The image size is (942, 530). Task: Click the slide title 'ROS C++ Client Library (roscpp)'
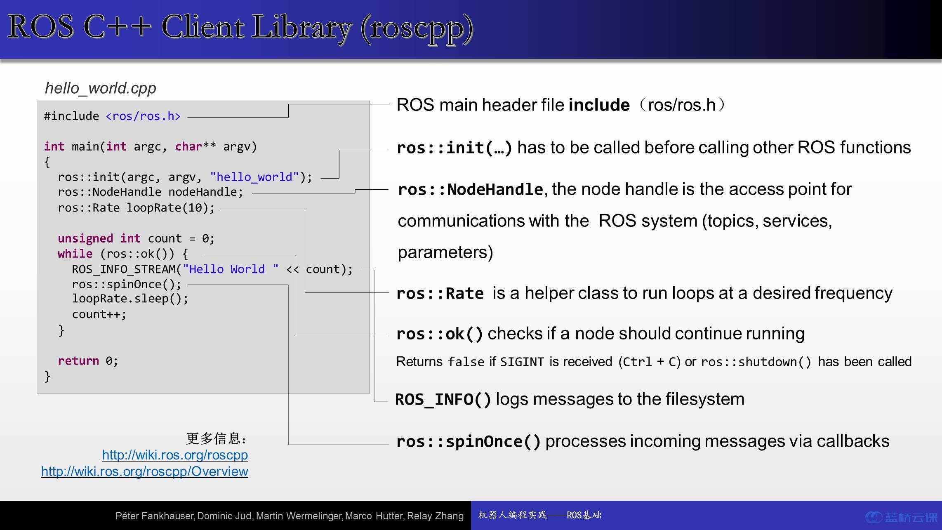click(240, 28)
